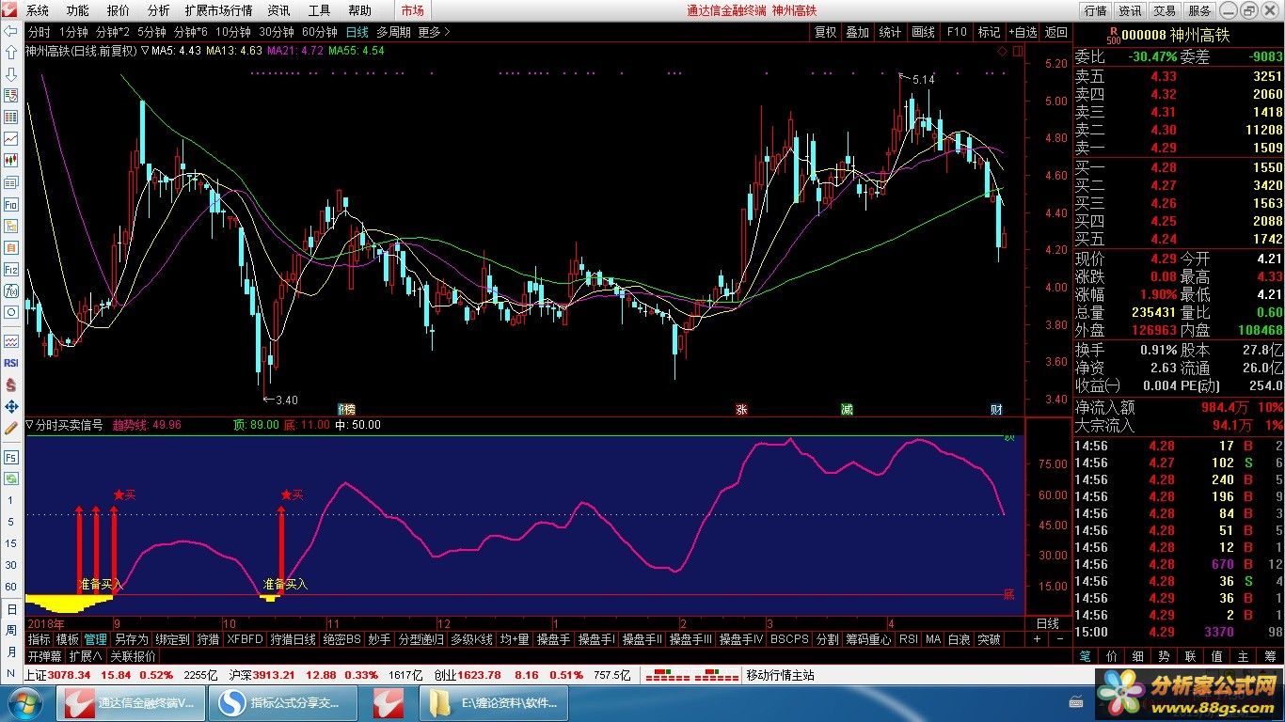Click the up arrow icon in the left sidebar
The width and height of the screenshot is (1285, 722).
point(11,53)
